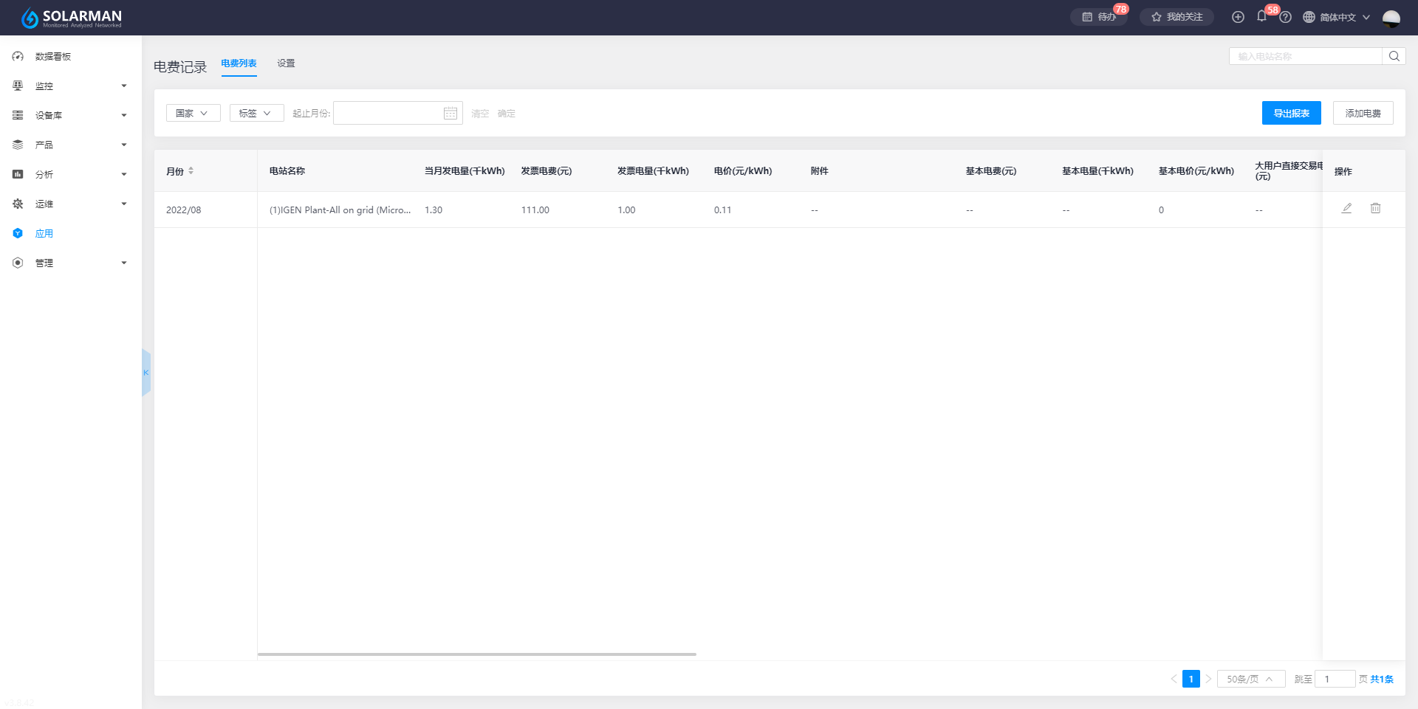Click the search magnifier icon
Image resolution: width=1418 pixels, height=709 pixels.
(1394, 56)
